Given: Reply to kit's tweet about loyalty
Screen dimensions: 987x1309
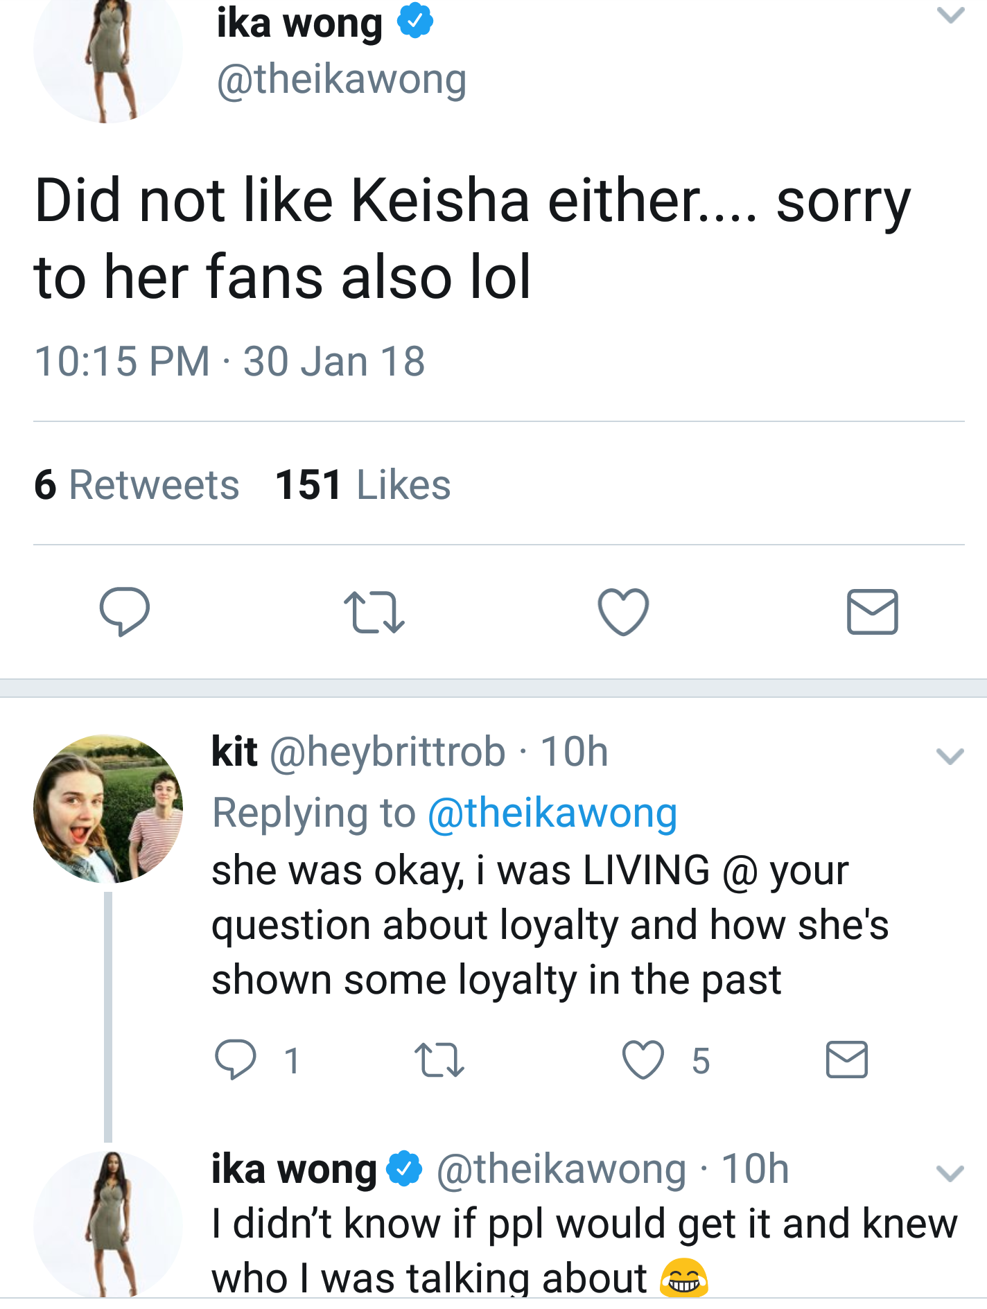Looking at the screenshot, I should click(236, 1060).
